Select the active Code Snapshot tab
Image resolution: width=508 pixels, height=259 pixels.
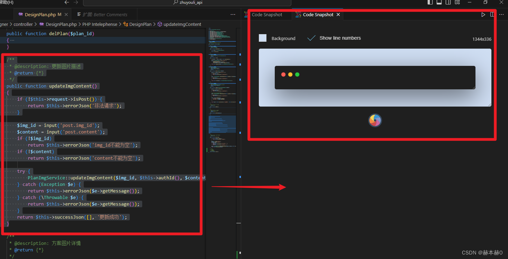[x=318, y=14]
